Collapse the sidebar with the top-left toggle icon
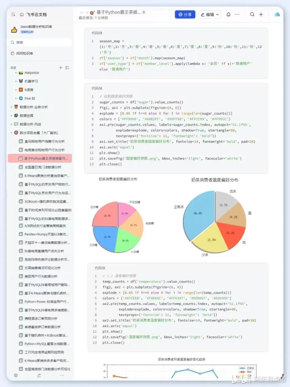The width and height of the screenshot is (290, 387). coord(13,15)
